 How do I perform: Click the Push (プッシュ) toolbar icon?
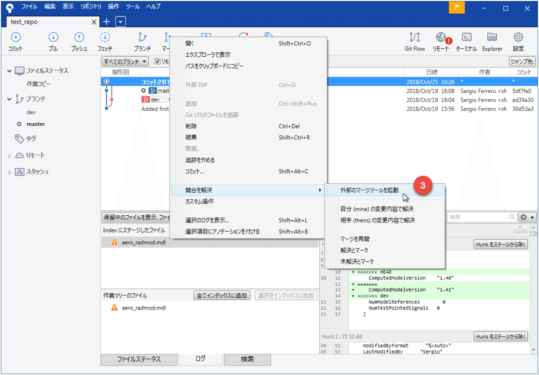(x=79, y=37)
